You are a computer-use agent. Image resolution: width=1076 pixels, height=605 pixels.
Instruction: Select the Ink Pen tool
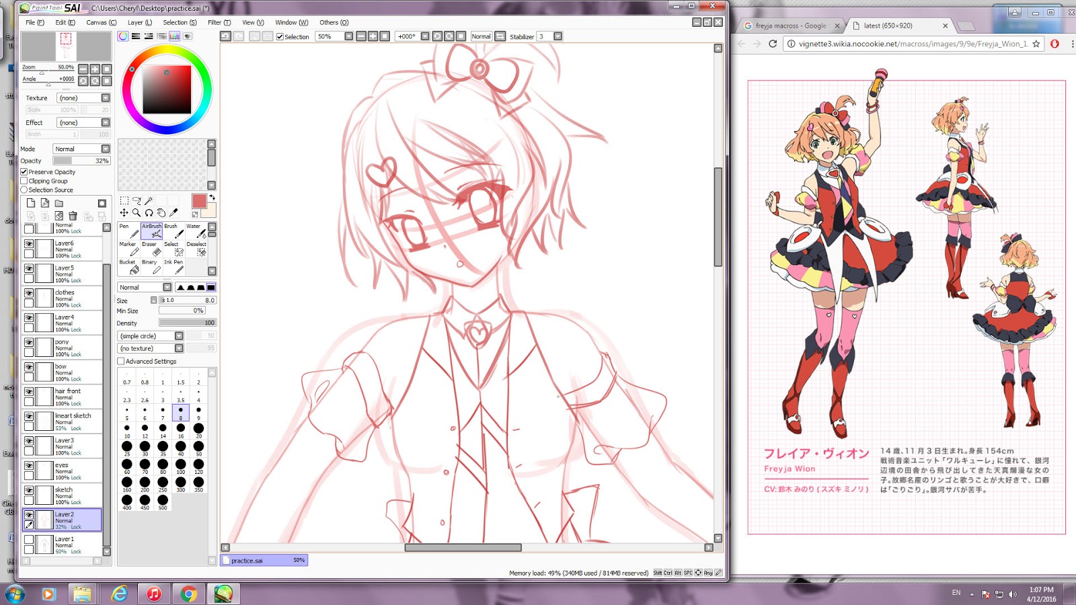point(174,267)
